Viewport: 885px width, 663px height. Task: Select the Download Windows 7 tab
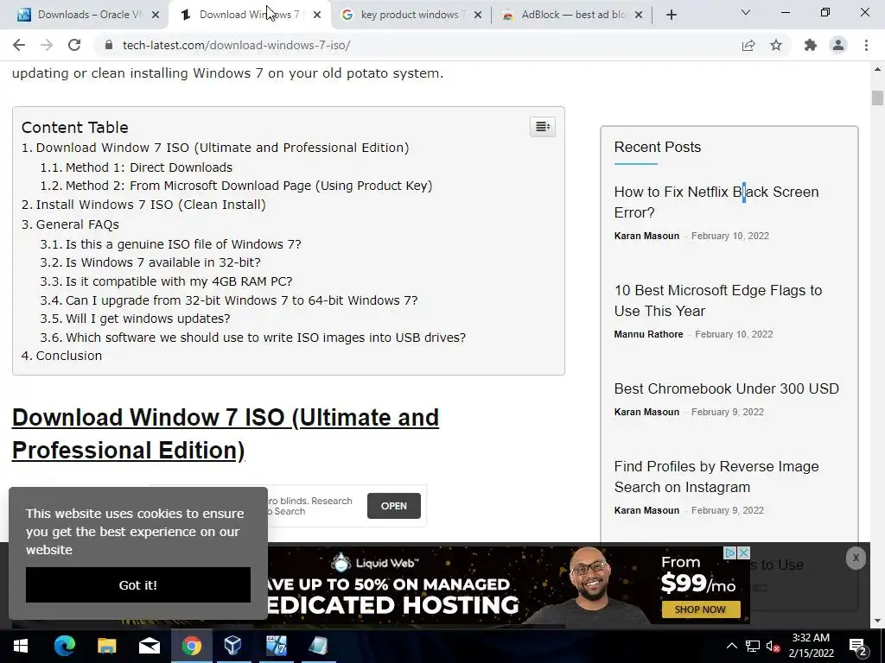point(248,15)
